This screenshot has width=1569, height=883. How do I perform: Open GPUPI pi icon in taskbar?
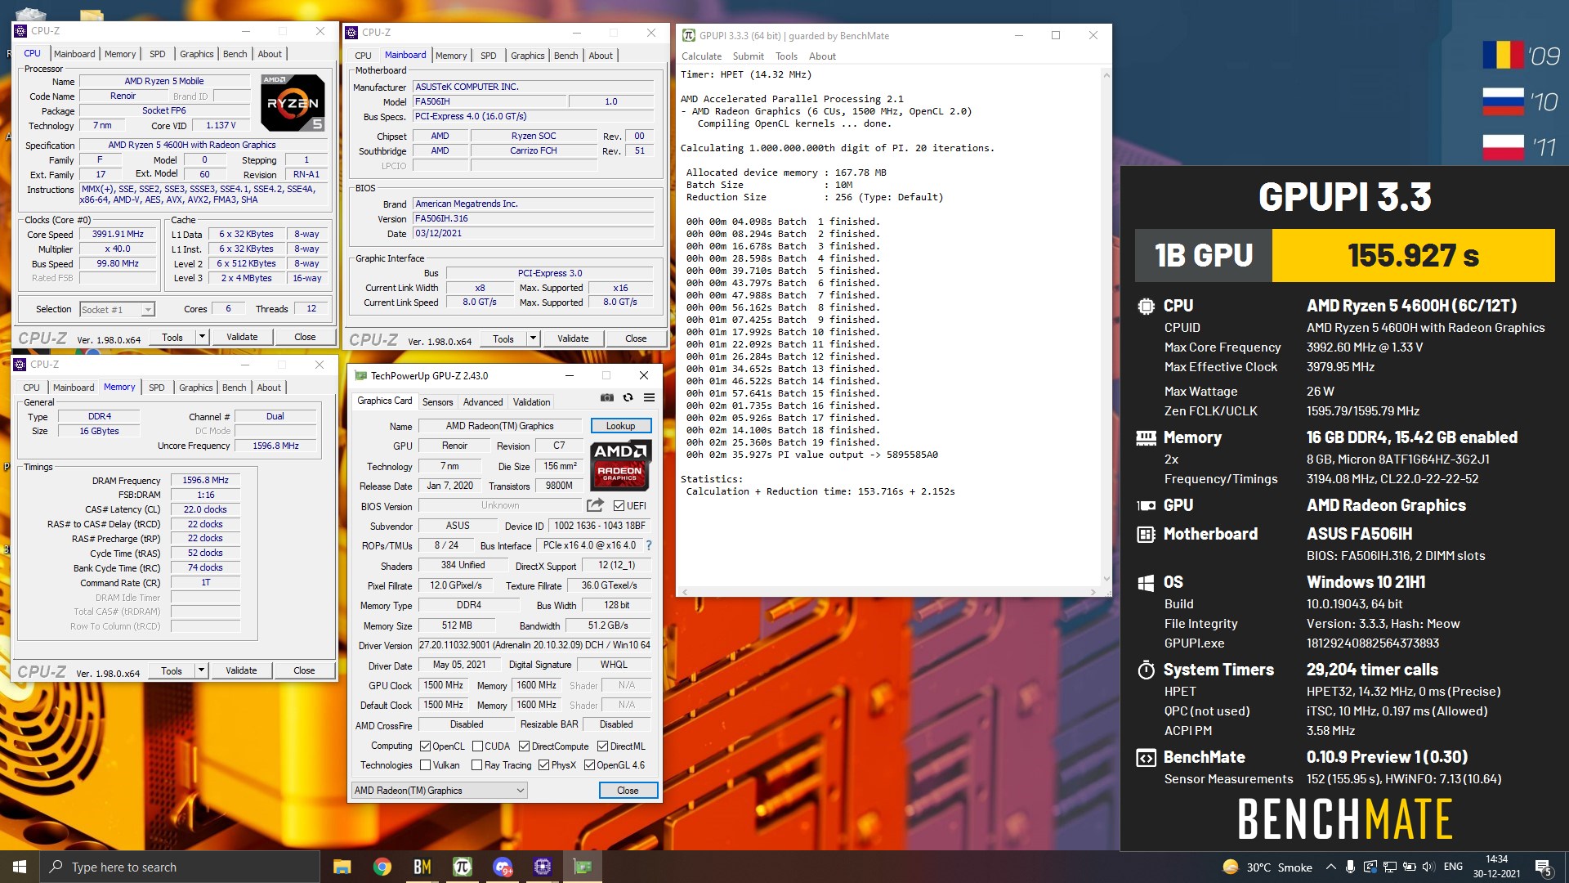tap(463, 867)
